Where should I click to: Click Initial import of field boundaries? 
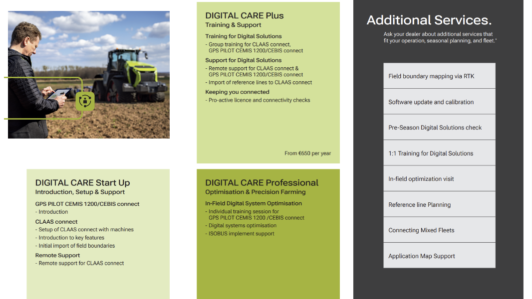[75, 246]
